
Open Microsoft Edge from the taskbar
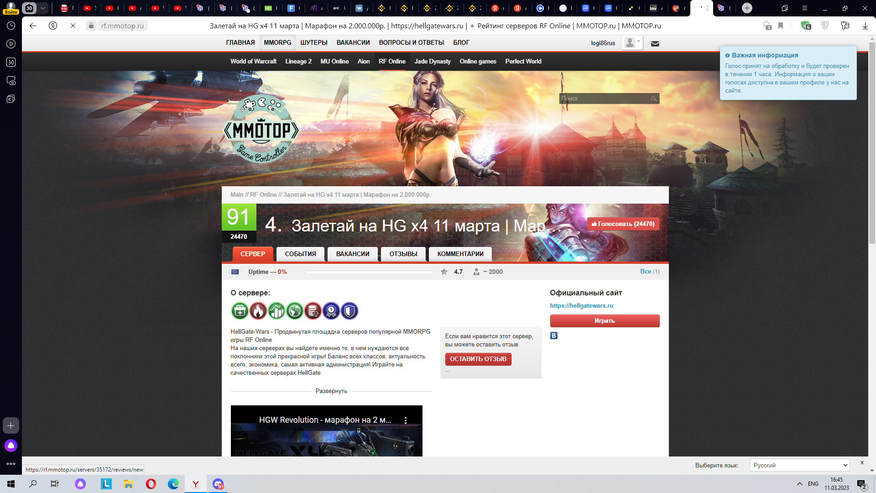pyautogui.click(x=173, y=484)
